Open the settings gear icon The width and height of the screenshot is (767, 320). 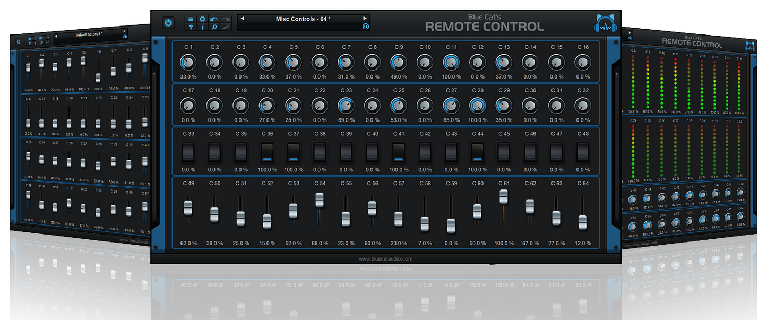(x=202, y=19)
